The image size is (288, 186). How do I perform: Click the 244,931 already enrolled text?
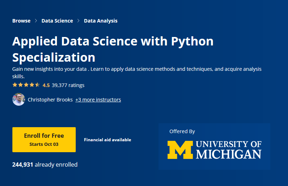point(45,165)
